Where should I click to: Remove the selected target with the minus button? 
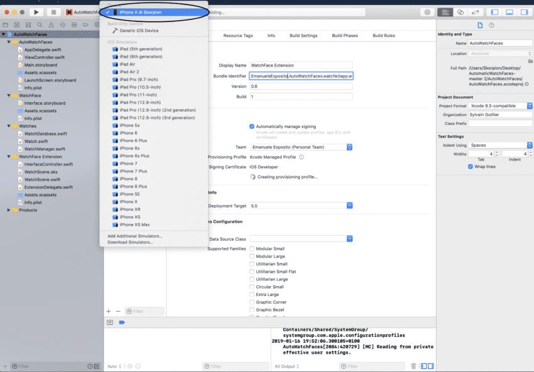[118, 311]
